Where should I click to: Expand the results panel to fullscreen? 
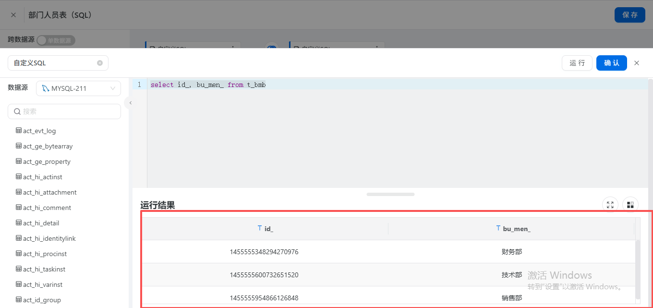click(x=610, y=205)
